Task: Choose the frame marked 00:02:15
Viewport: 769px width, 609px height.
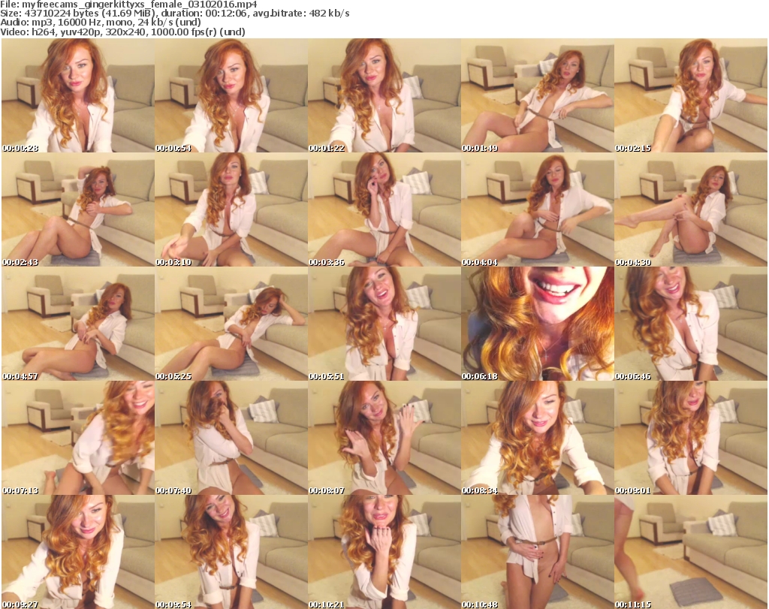Action: pyautogui.click(x=691, y=95)
